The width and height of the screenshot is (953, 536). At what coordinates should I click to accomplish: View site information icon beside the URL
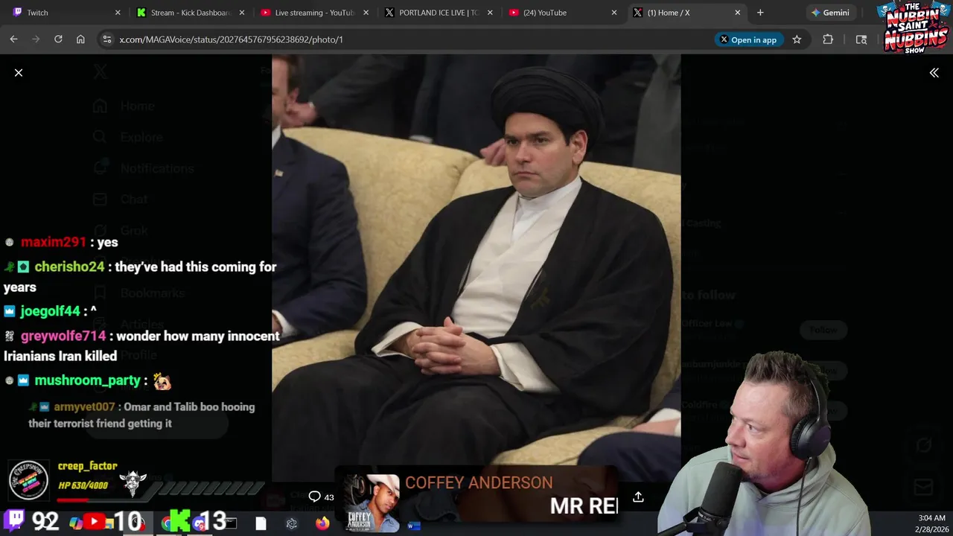(x=107, y=39)
